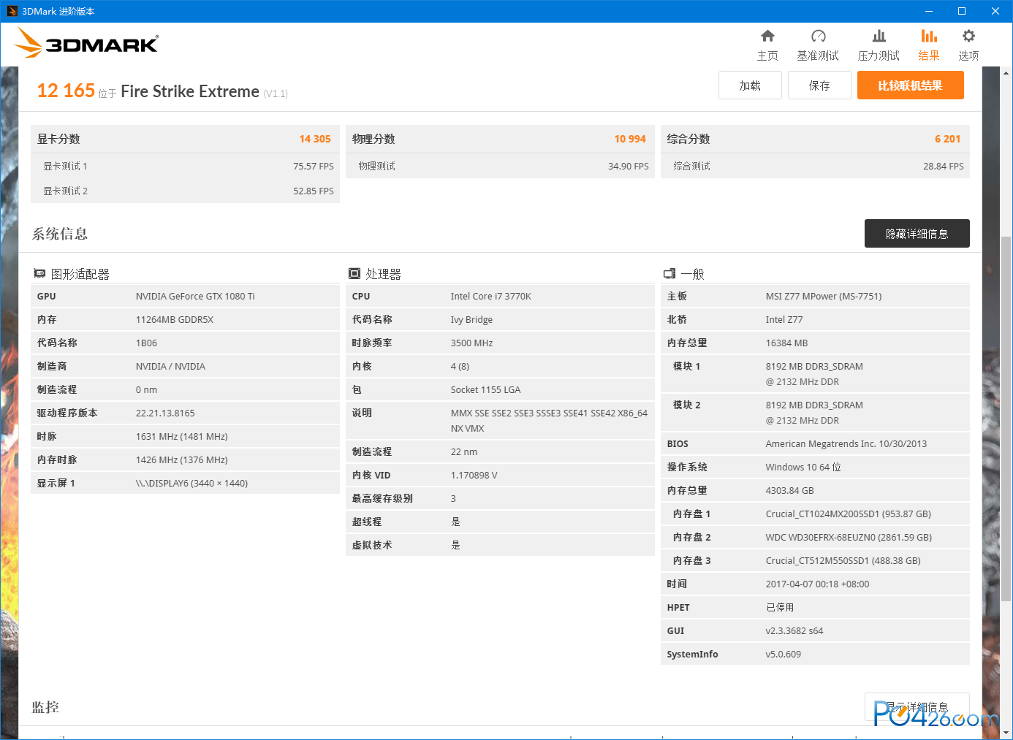
Task: Click the memory value 11264MB GDDR5X
Action: coord(175,319)
